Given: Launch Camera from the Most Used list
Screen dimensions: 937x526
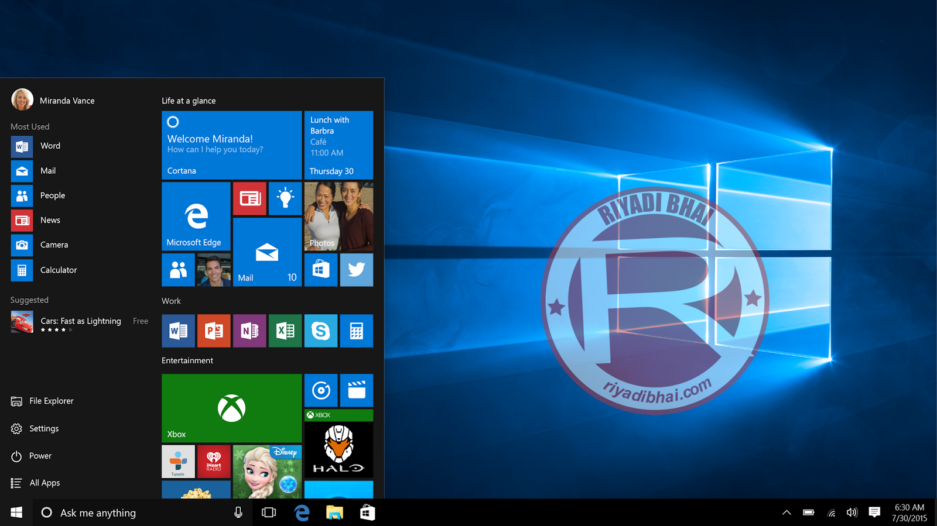Looking at the screenshot, I should pyautogui.click(x=40, y=245).
